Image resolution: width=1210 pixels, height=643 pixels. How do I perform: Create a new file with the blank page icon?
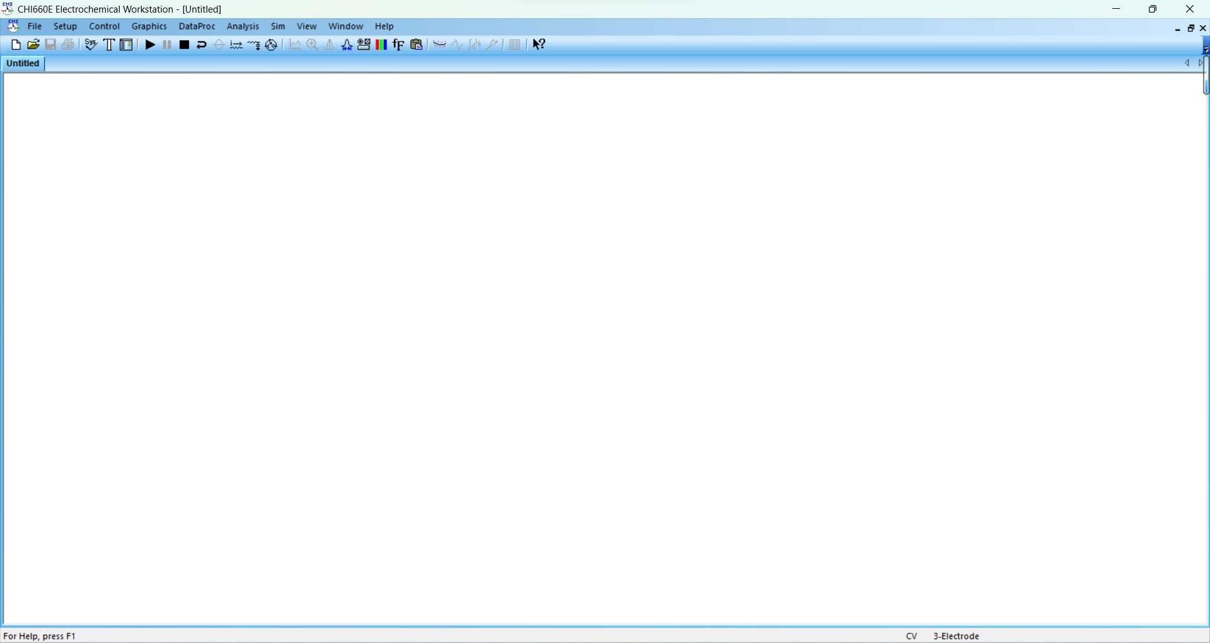coord(16,45)
